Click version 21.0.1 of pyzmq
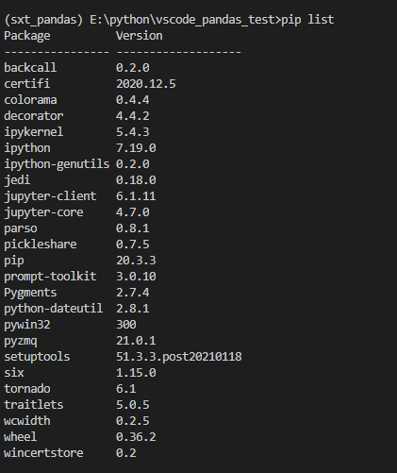Image resolution: width=397 pixels, height=473 pixels. click(136, 341)
